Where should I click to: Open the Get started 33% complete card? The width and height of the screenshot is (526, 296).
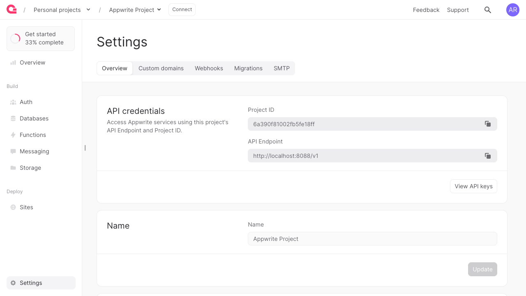coord(41,39)
